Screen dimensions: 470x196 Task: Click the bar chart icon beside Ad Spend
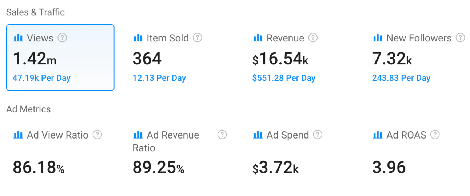(258, 135)
